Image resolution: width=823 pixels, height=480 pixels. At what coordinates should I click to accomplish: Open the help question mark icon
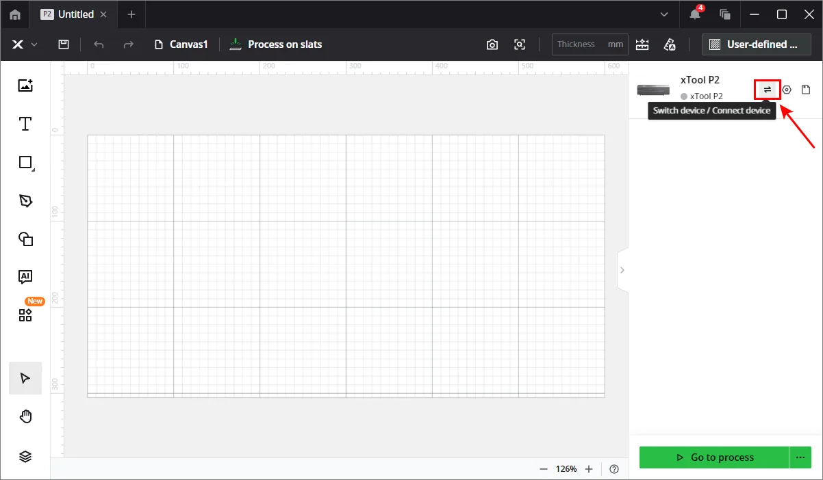pos(614,469)
